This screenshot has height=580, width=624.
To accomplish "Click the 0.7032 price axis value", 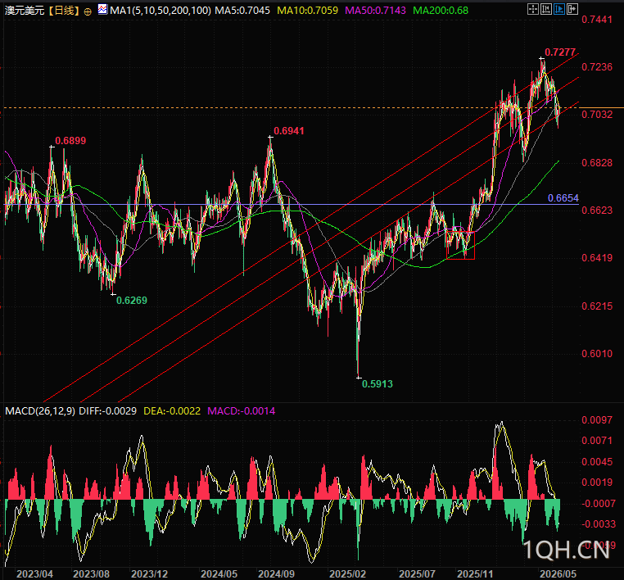I will pos(597,115).
